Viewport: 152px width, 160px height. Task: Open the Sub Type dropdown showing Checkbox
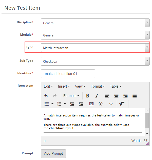click(x=95, y=61)
